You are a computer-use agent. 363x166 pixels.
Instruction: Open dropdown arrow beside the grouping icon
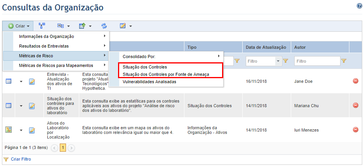click(x=69, y=26)
